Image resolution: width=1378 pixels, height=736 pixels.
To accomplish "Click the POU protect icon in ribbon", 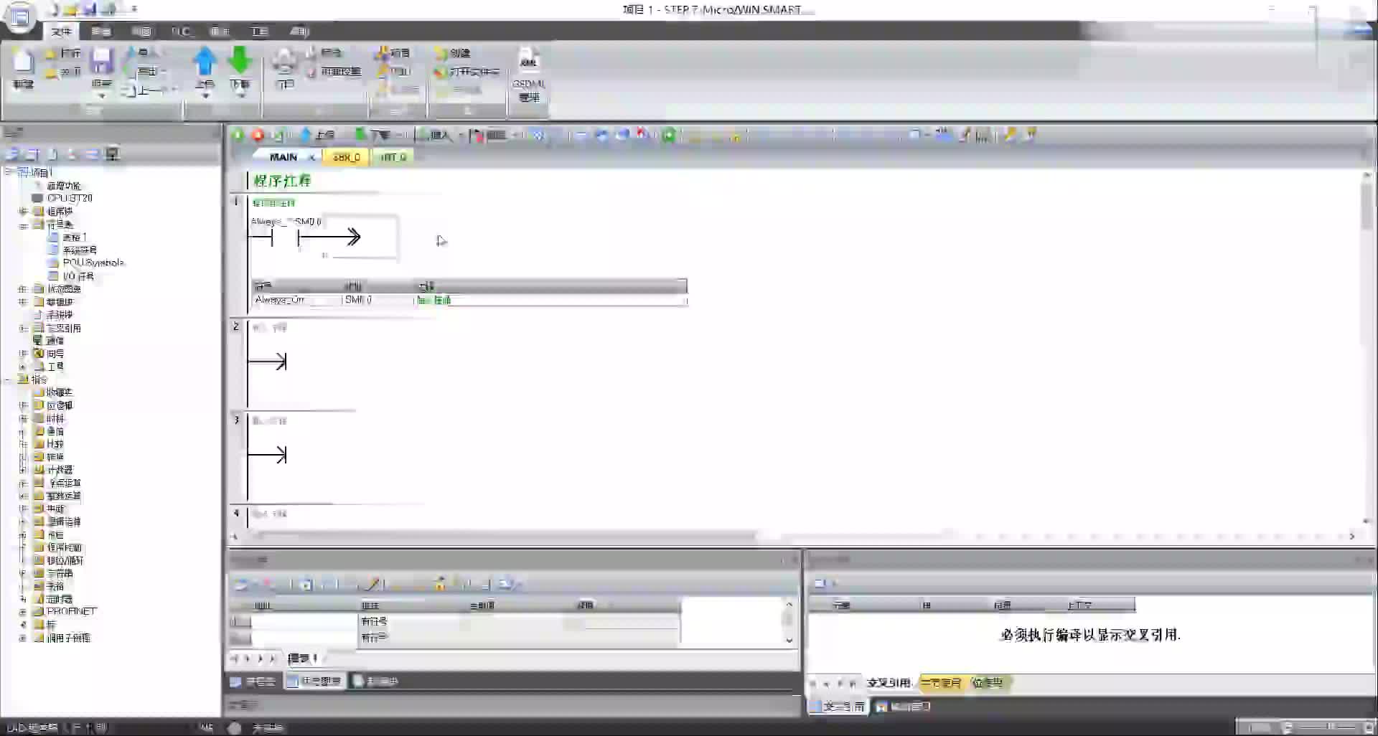I will click(x=382, y=71).
